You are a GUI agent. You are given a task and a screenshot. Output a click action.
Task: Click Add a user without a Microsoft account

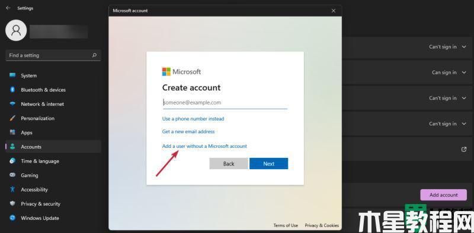pyautogui.click(x=204, y=146)
